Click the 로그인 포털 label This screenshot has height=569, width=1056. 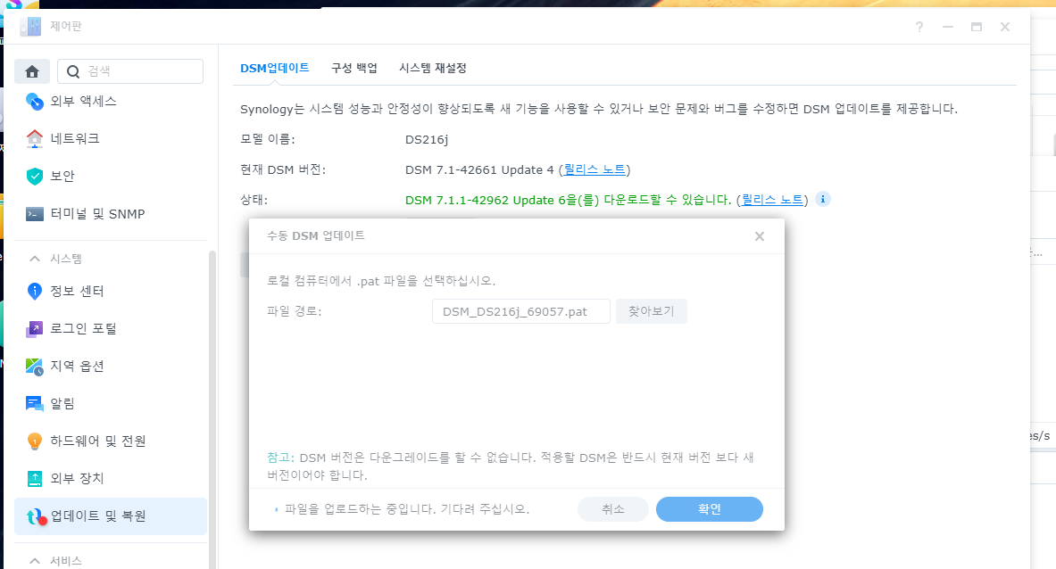tap(84, 329)
